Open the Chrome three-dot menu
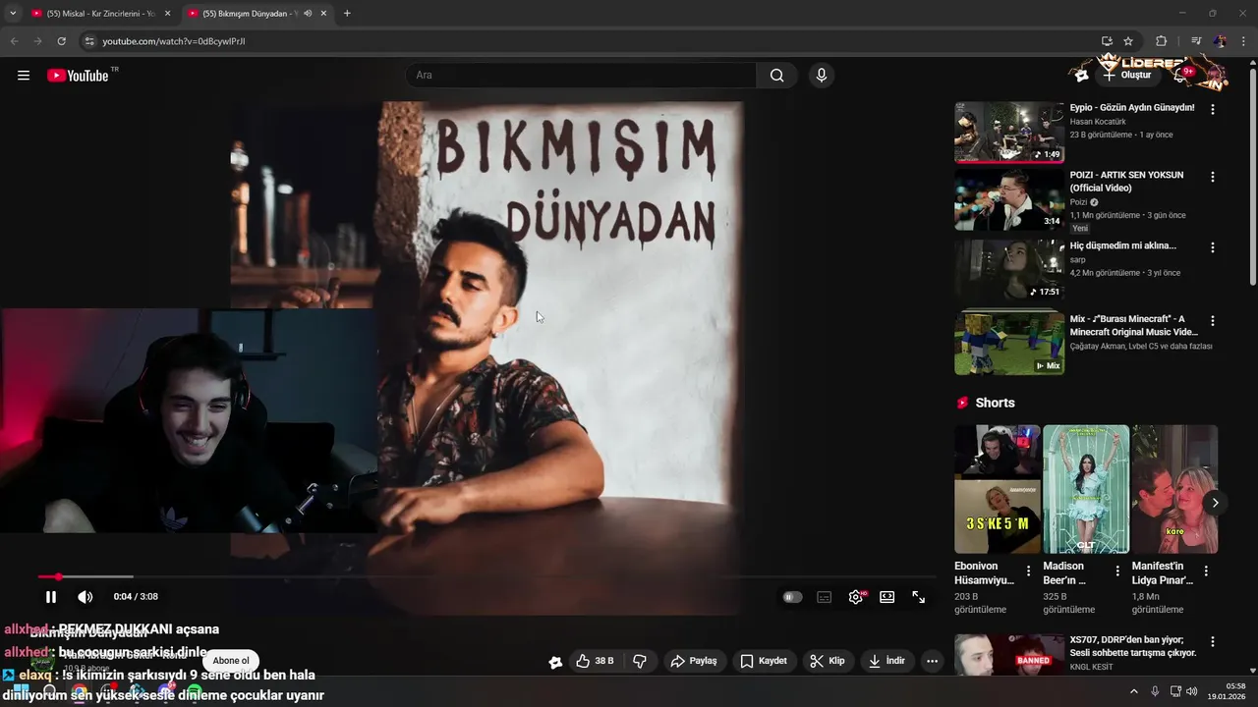The image size is (1258, 707). pos(1243,41)
